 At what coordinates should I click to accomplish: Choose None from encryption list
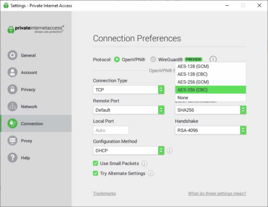tap(211, 97)
